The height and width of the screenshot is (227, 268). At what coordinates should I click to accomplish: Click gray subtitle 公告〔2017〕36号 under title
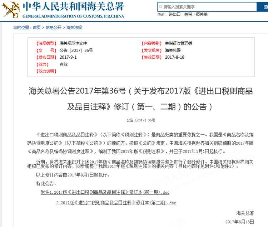coord(141,120)
